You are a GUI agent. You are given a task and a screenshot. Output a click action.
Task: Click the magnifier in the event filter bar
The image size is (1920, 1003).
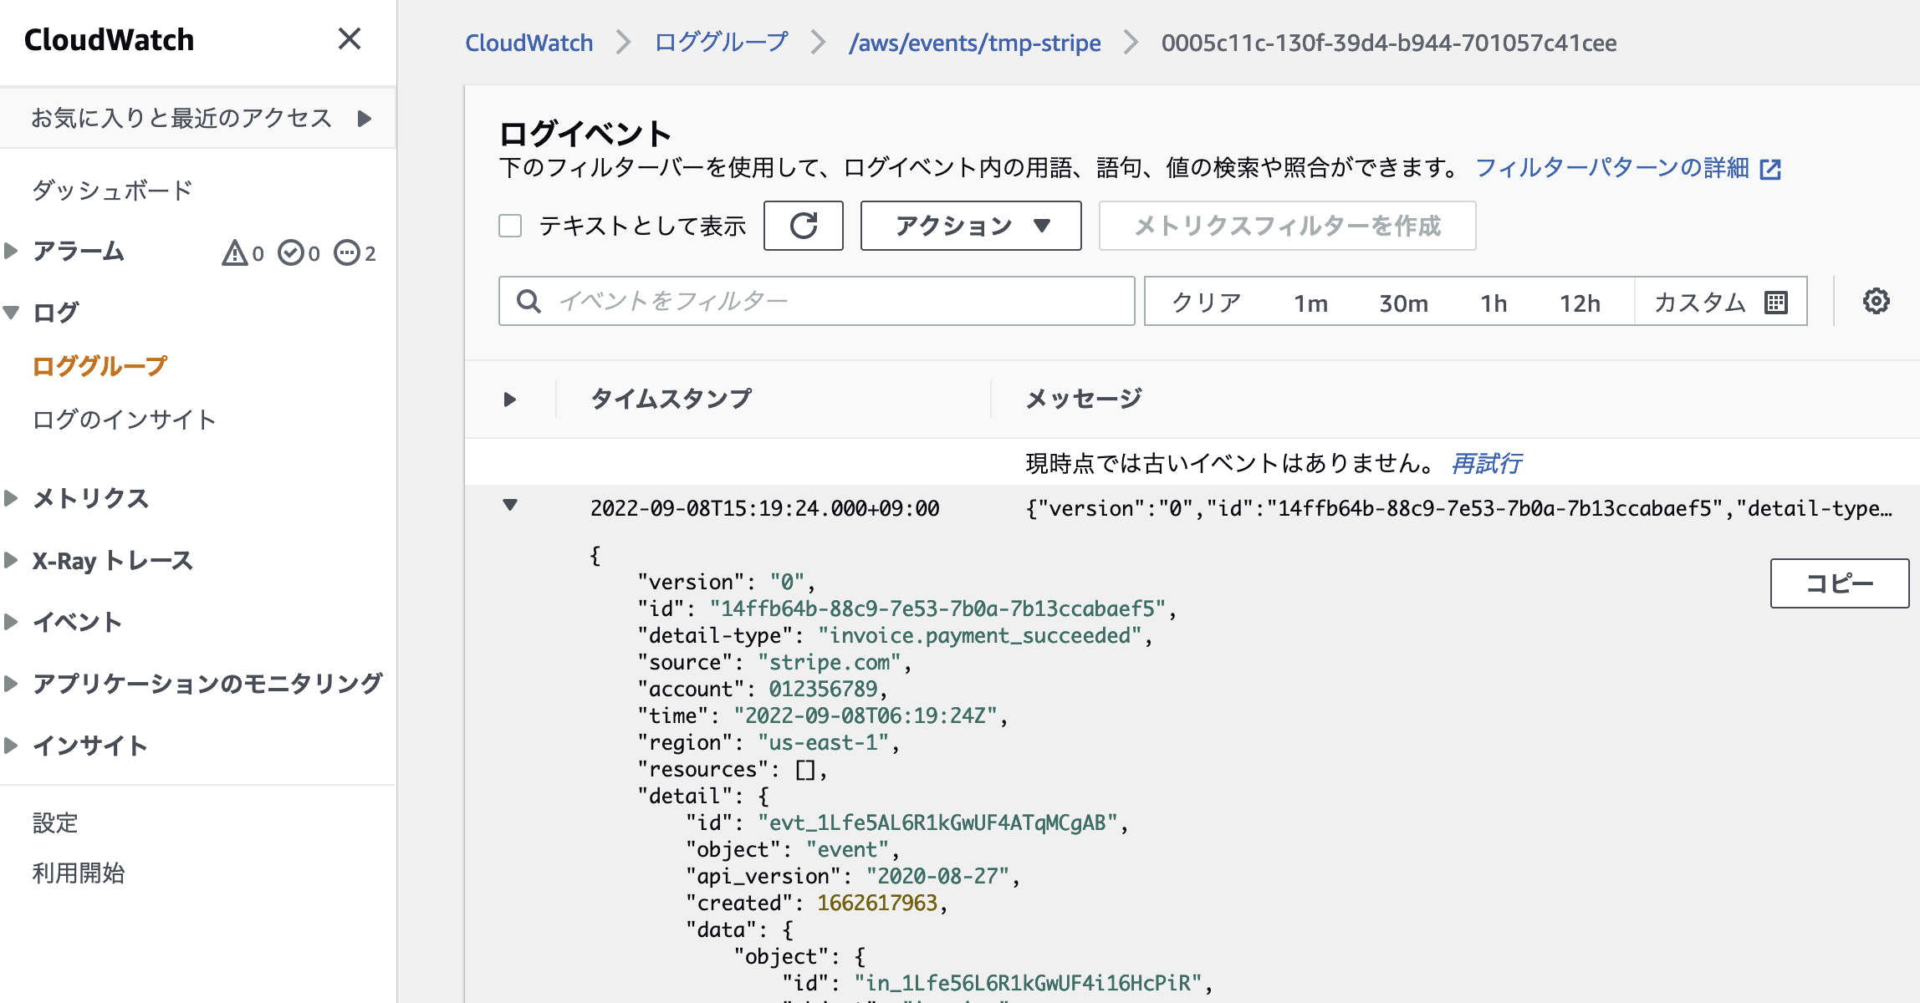528,301
